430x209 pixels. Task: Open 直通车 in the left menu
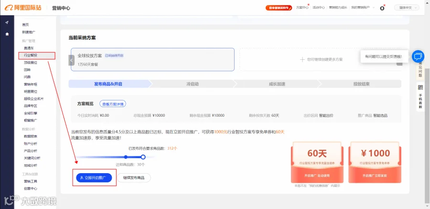coord(29,48)
